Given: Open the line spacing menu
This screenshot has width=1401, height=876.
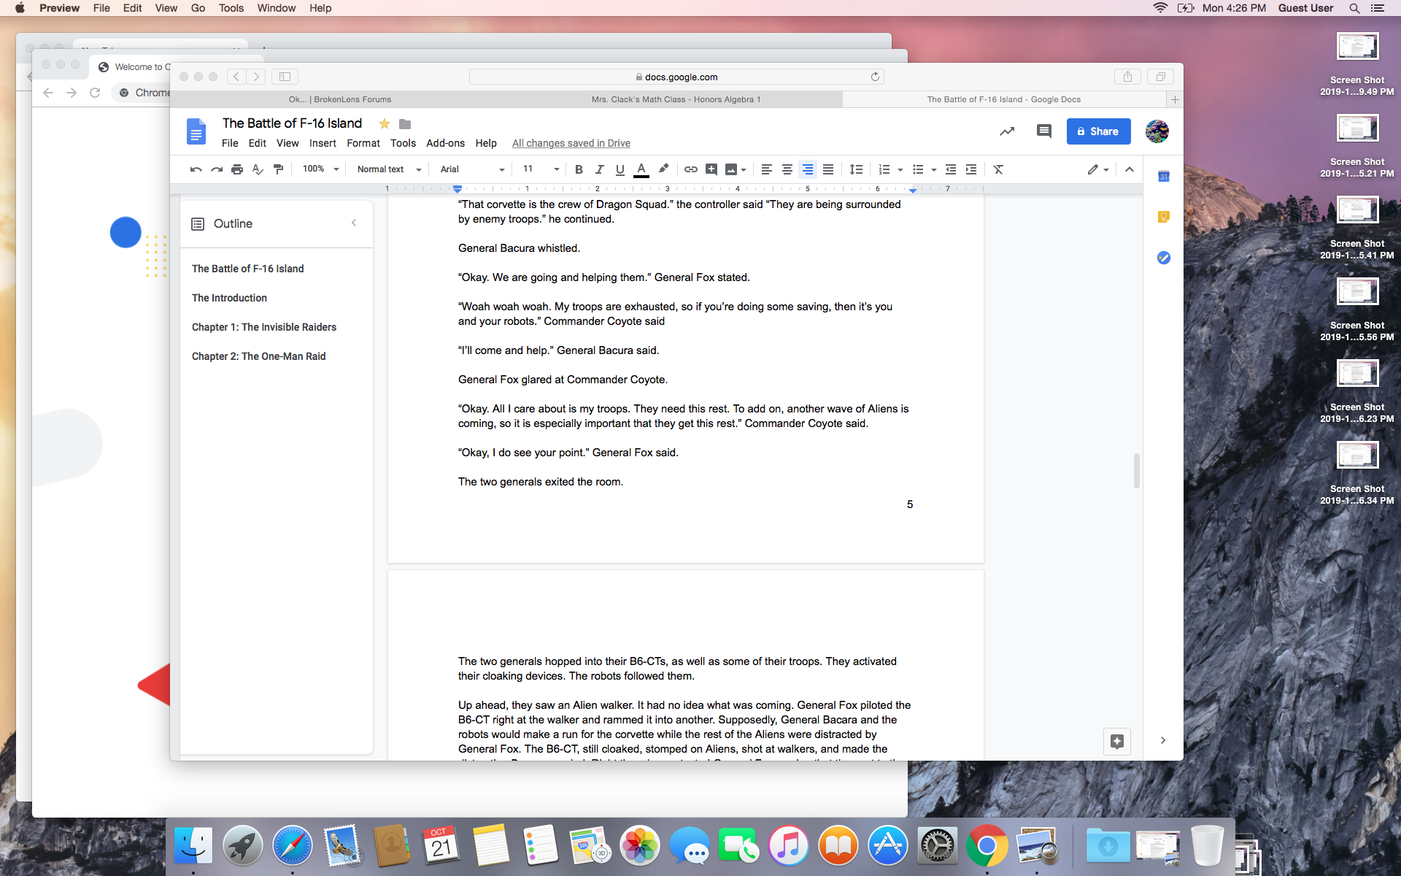Looking at the screenshot, I should (x=856, y=169).
